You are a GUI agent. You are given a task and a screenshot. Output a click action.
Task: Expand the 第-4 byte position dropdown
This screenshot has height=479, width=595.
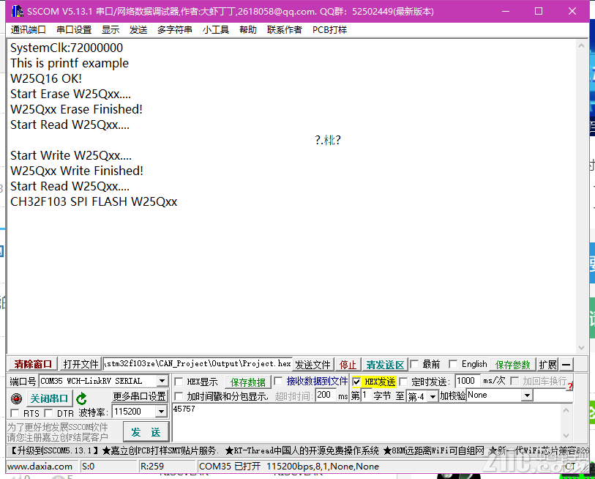point(433,396)
